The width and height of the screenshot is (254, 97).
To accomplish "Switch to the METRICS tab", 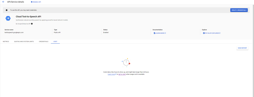I will click(x=6, y=41).
